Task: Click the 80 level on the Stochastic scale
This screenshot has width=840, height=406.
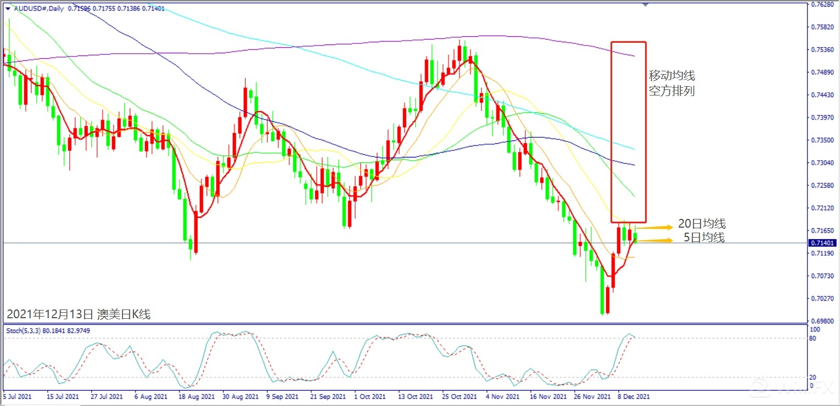Action: 816,339
